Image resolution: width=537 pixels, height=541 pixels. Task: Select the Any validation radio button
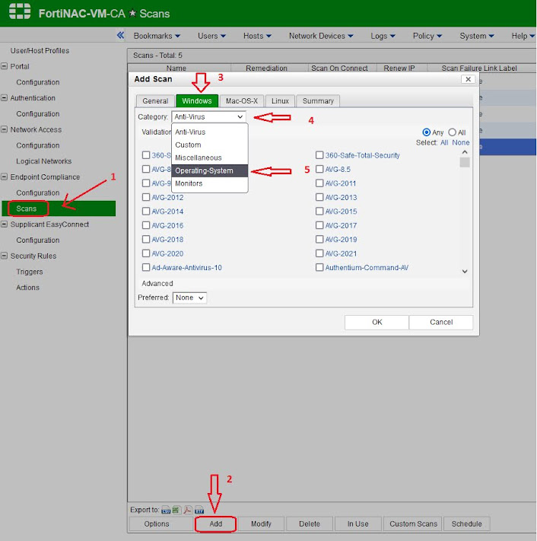tap(426, 132)
